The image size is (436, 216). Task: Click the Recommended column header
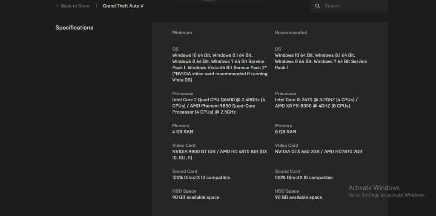click(x=291, y=32)
